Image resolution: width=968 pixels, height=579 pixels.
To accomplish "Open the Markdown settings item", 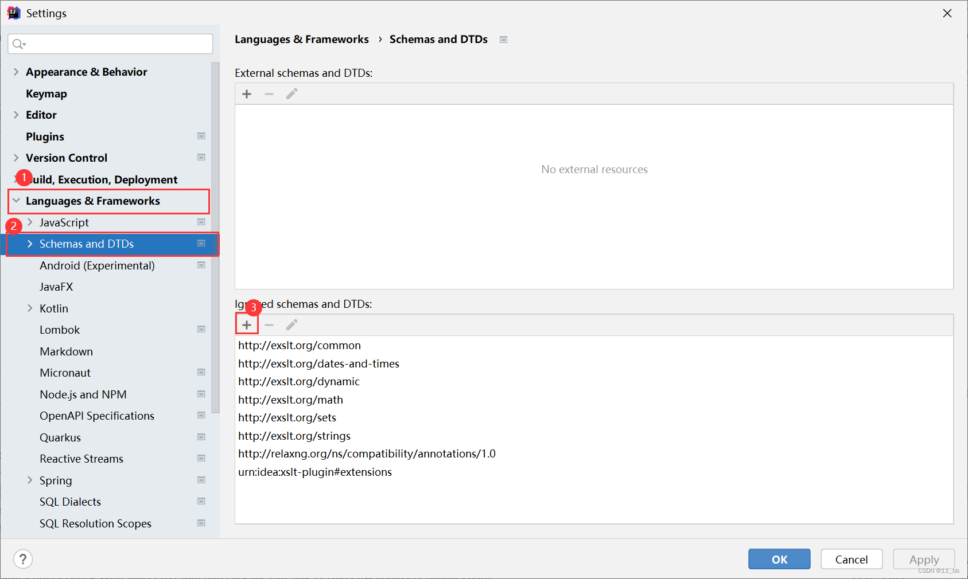I will (x=66, y=351).
